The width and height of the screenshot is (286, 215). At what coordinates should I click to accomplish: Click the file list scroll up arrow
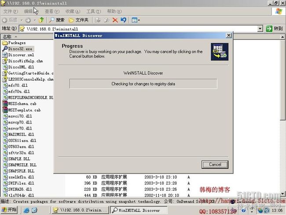pos(282,37)
